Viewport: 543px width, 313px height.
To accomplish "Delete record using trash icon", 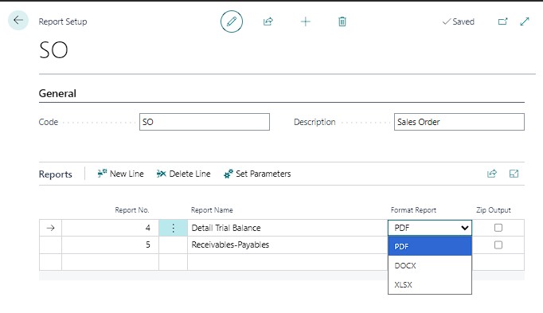I will click(x=342, y=22).
